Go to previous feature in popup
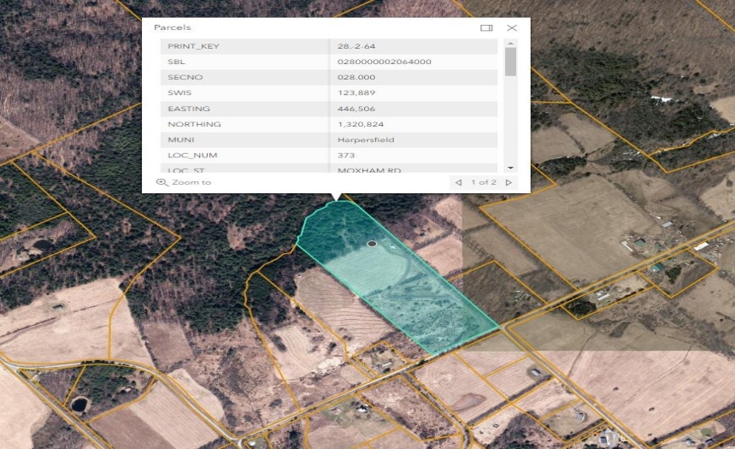 pyautogui.click(x=459, y=182)
